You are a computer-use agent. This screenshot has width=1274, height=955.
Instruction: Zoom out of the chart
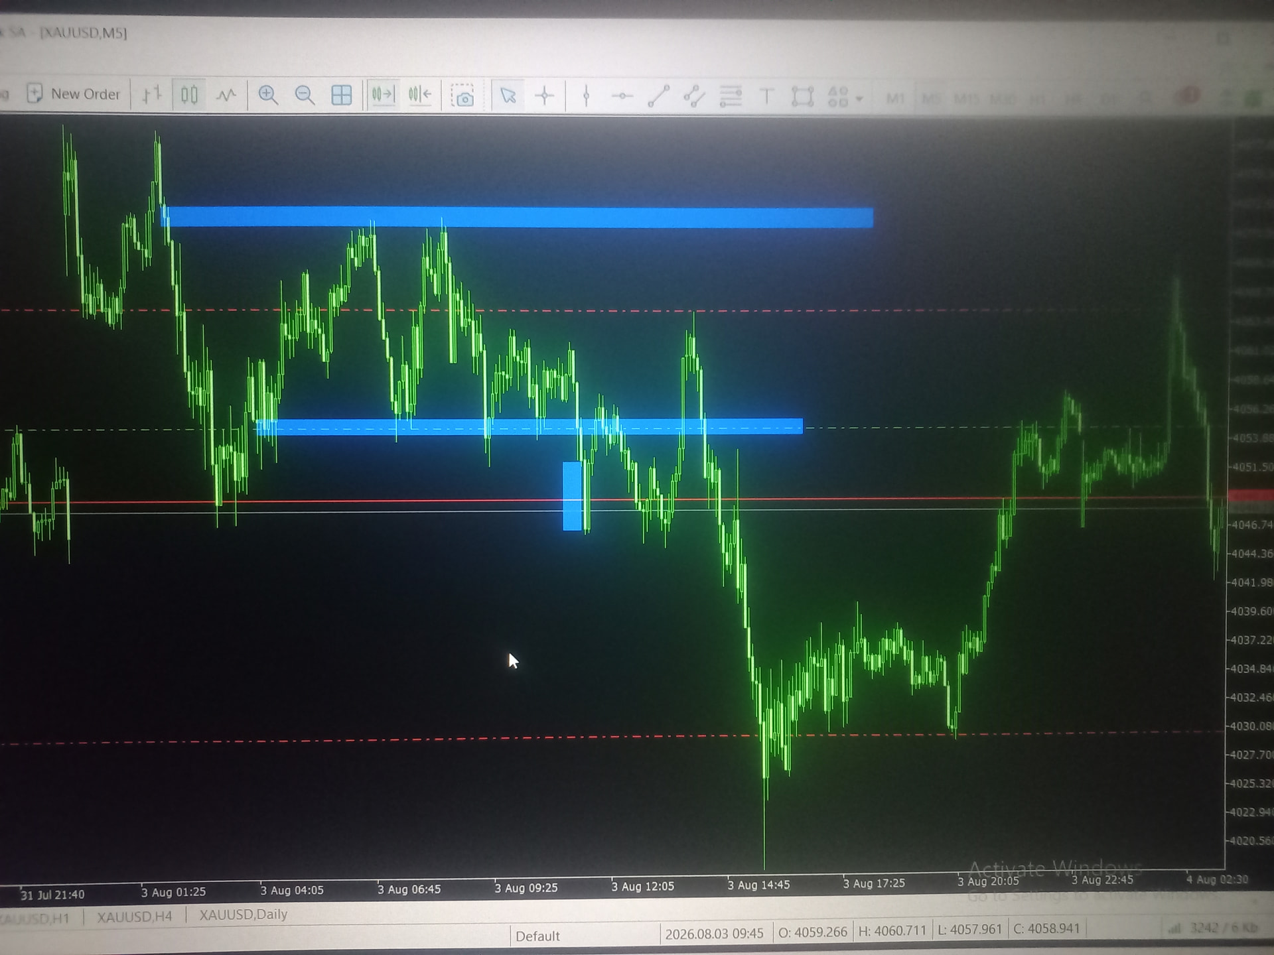pos(305,95)
